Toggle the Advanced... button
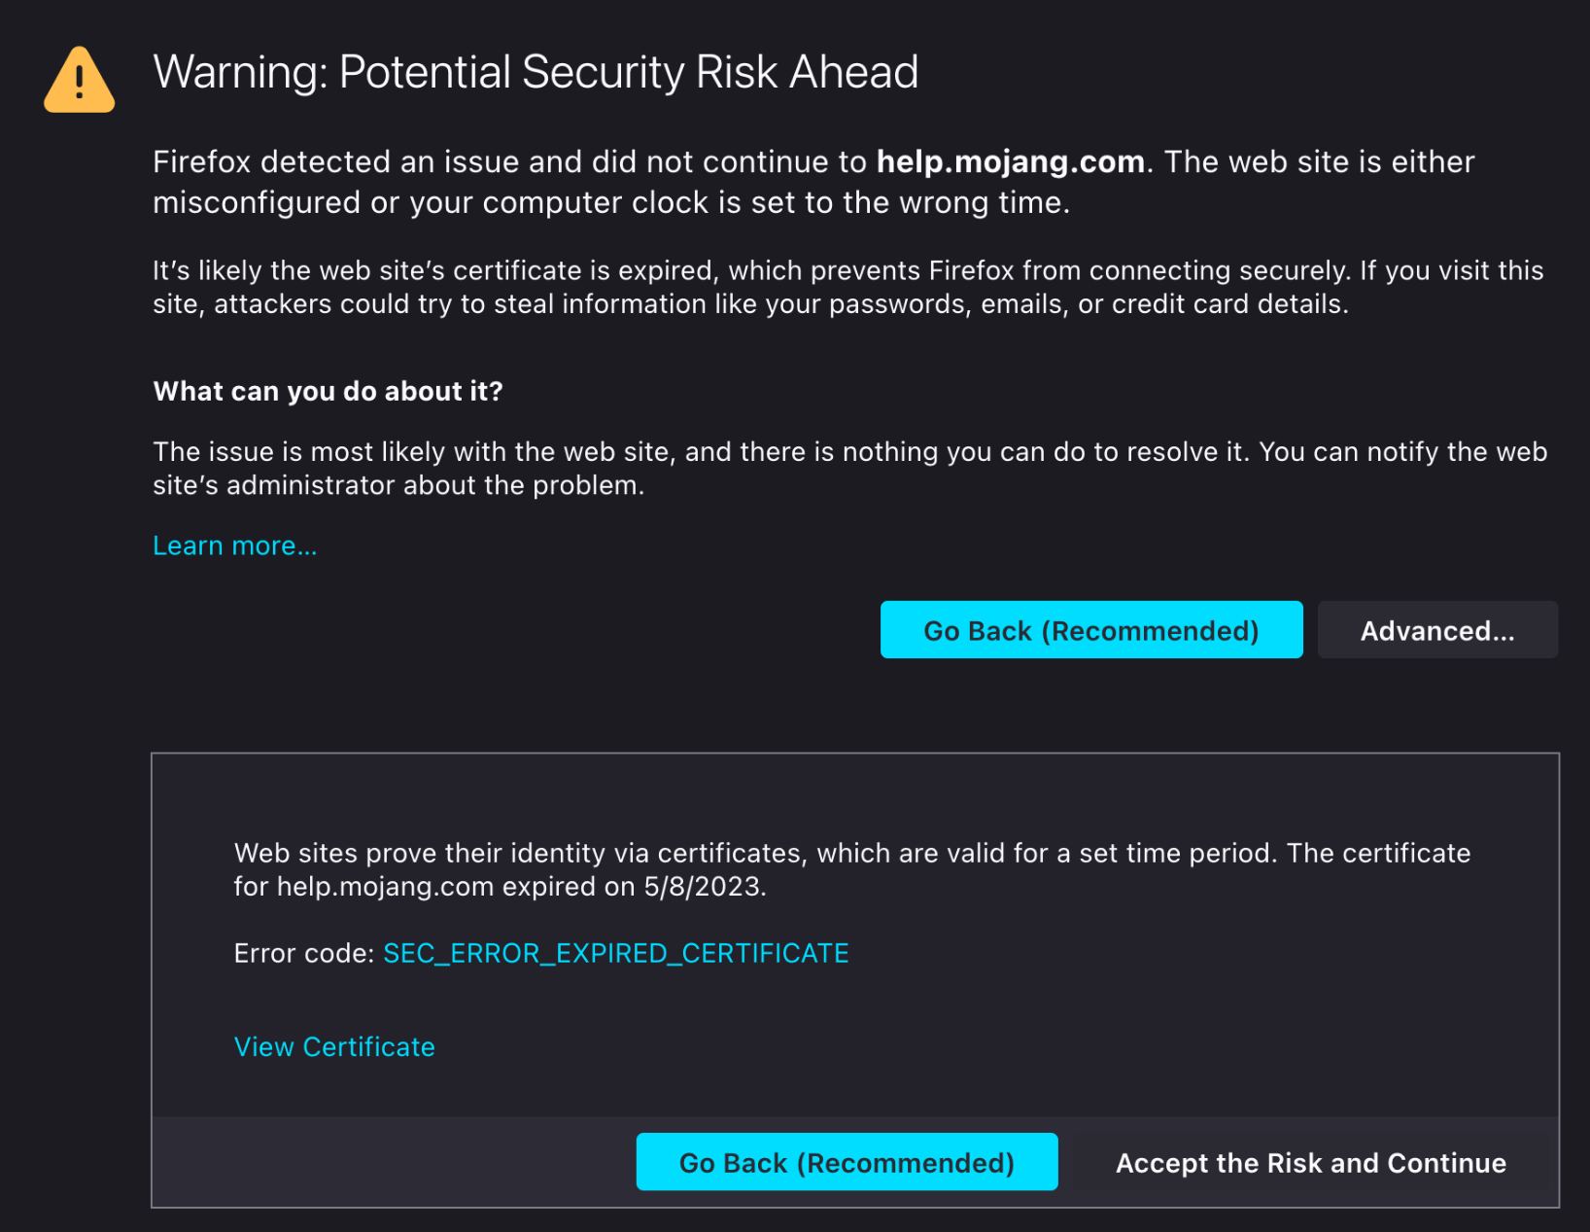Screen dimensions: 1590x1232 click(x=1437, y=630)
